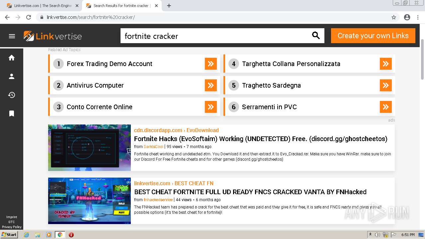Click the browser forward arrow
Screen dimensions: 425x239
tap(18, 17)
